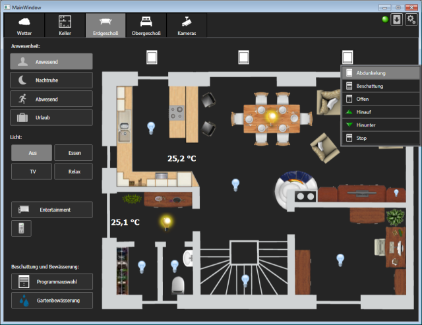This screenshot has width=422, height=325.
Task: Open the Obergeschoß tab
Action: [x=146, y=25]
